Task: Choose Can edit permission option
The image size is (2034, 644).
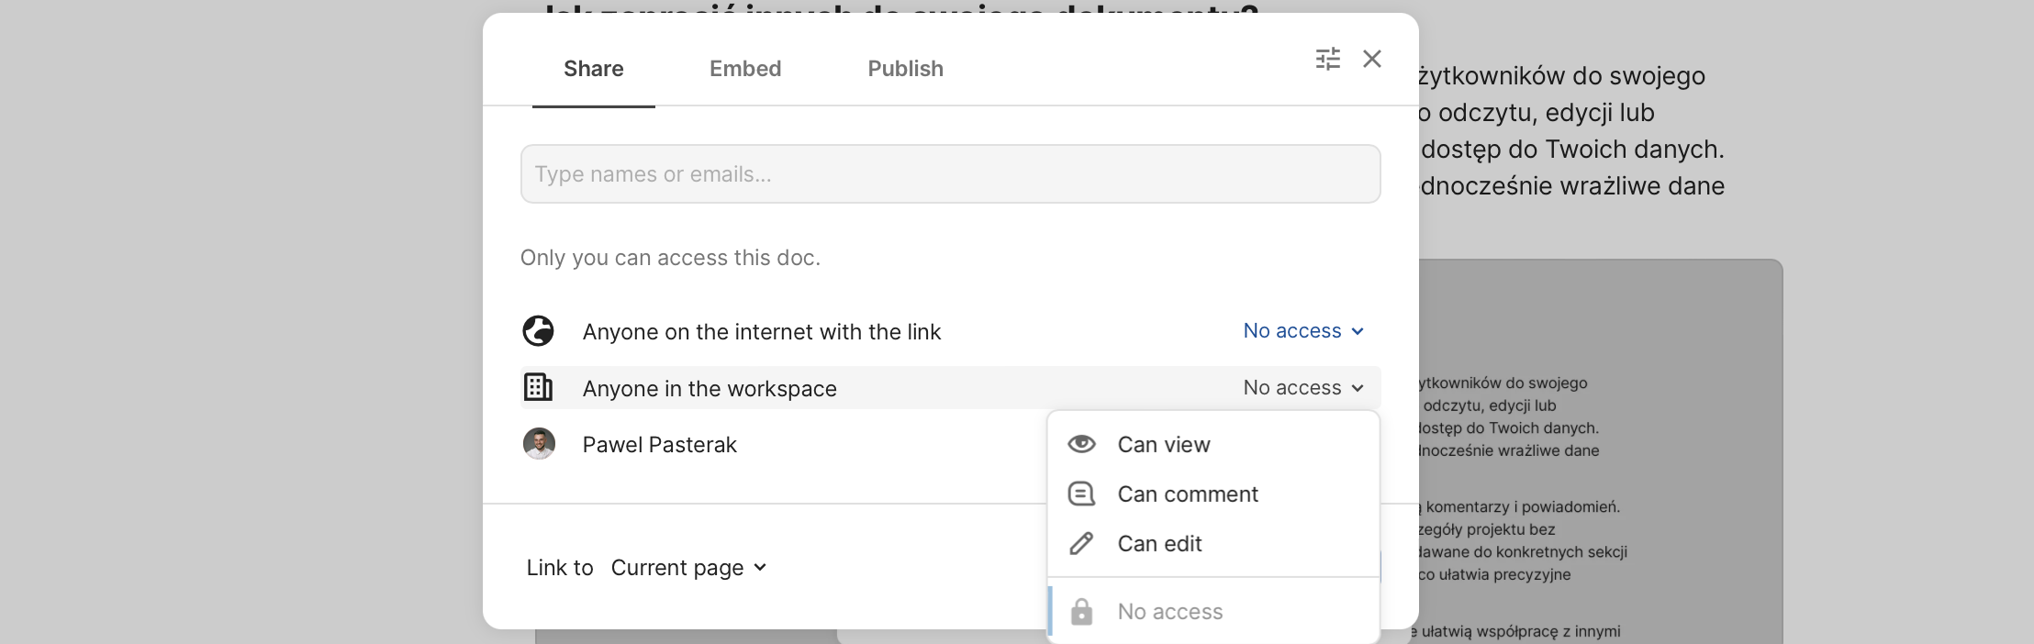Action: tap(1159, 543)
